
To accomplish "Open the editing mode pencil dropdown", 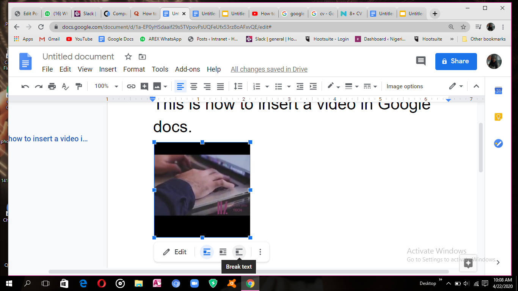I will [x=456, y=86].
